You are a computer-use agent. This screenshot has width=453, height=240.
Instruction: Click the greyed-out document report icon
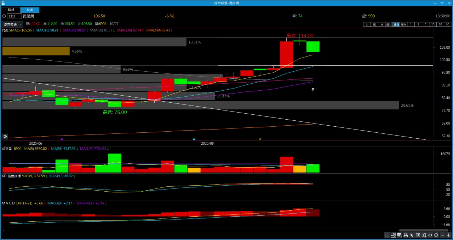tap(388, 235)
